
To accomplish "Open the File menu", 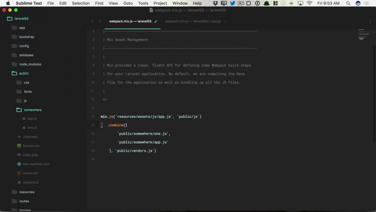I will click(x=50, y=3).
